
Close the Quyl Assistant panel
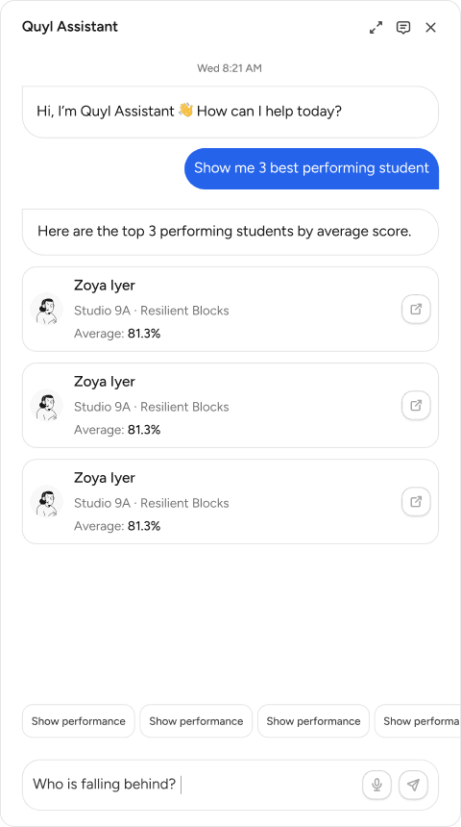(431, 28)
